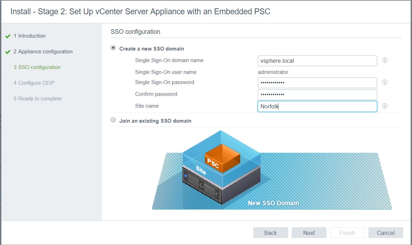Select the Join an existing SSO domain radio button

pos(113,120)
